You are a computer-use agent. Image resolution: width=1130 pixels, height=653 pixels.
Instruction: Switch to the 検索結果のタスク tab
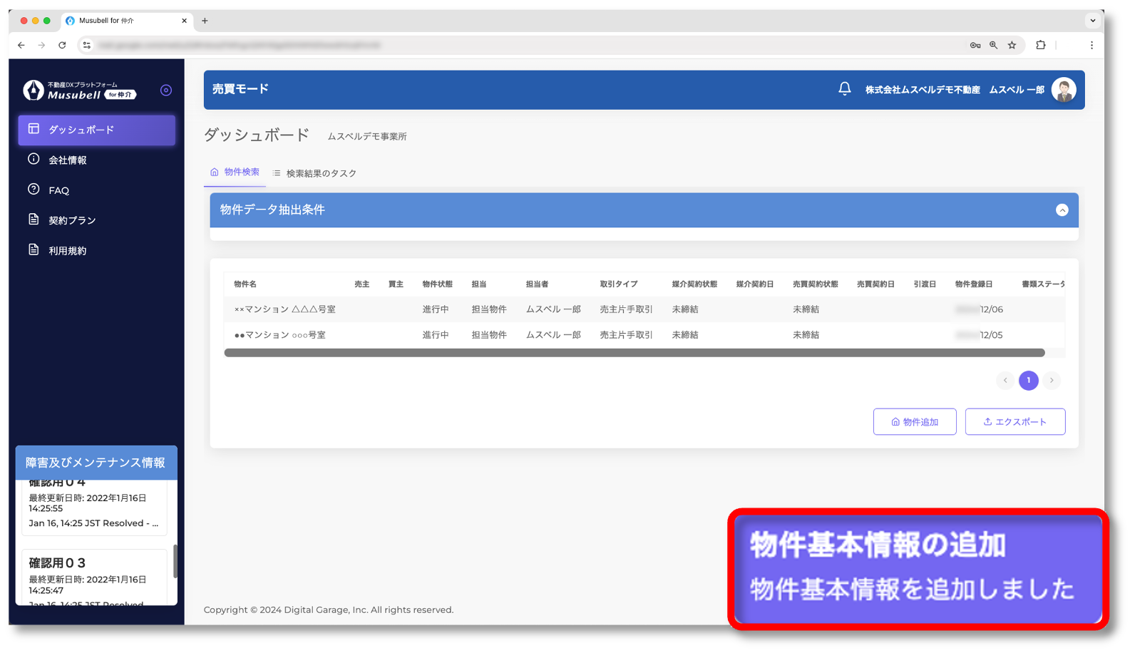point(314,173)
